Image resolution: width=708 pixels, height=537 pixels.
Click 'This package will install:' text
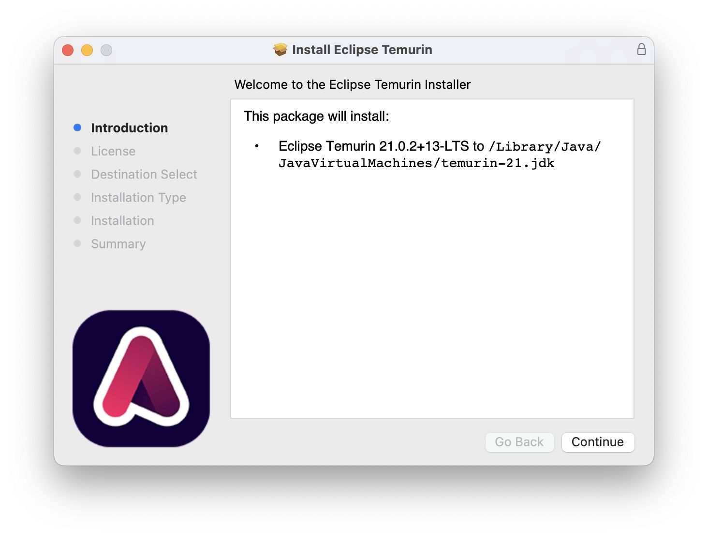(316, 116)
